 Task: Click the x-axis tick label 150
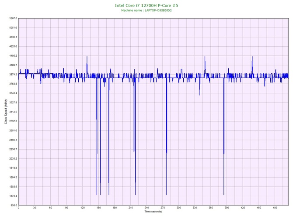[99, 208]
